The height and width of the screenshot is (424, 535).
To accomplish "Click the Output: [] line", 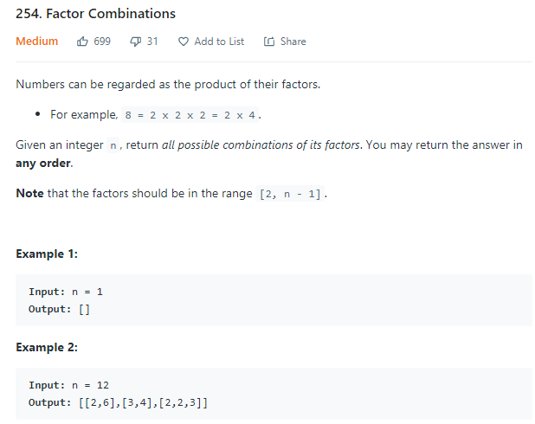I will point(59,309).
